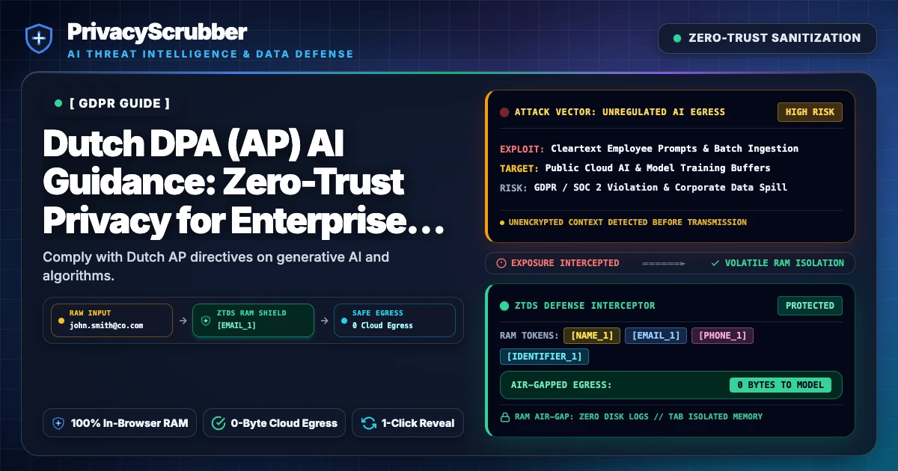Click the 1-Click Reveal pill
The image size is (898, 471).
(x=408, y=423)
